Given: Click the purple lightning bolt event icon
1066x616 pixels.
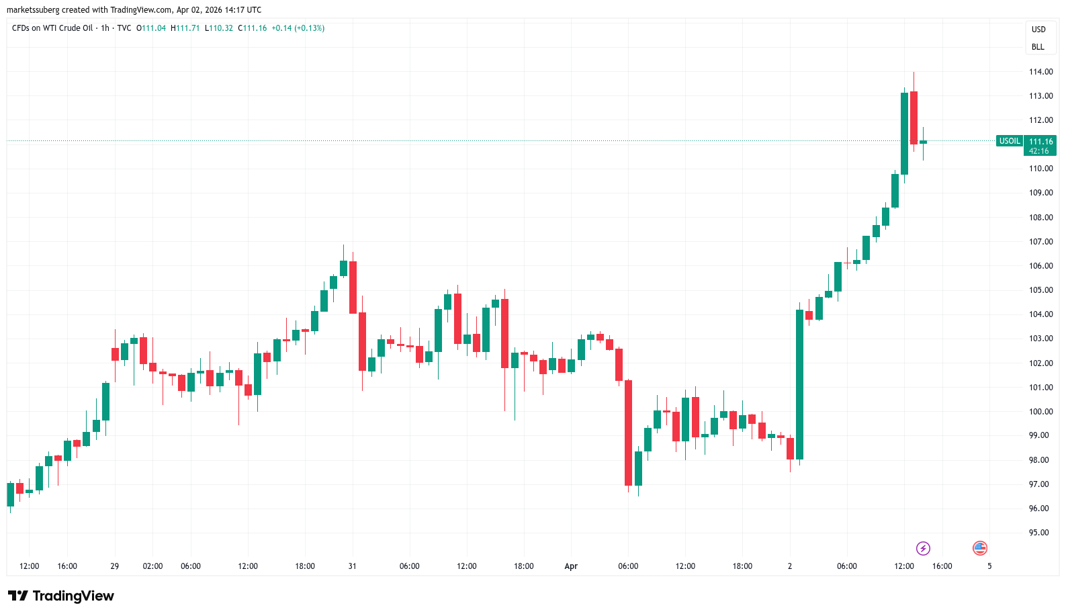Looking at the screenshot, I should click(x=923, y=548).
